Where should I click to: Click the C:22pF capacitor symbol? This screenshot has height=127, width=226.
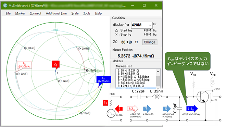click(x=139, y=97)
